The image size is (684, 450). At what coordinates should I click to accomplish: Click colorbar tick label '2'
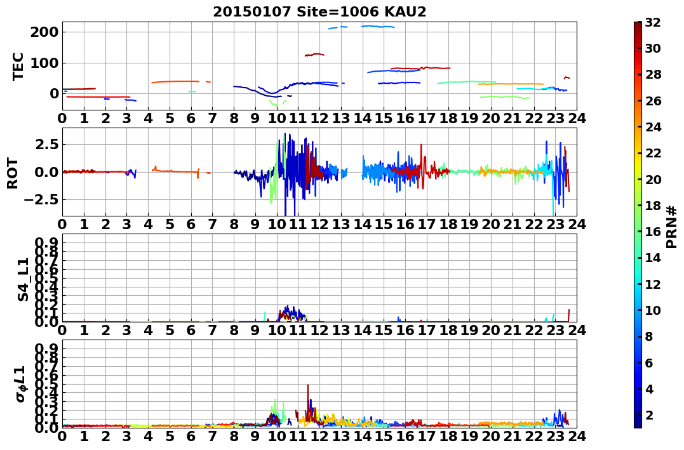coord(650,414)
